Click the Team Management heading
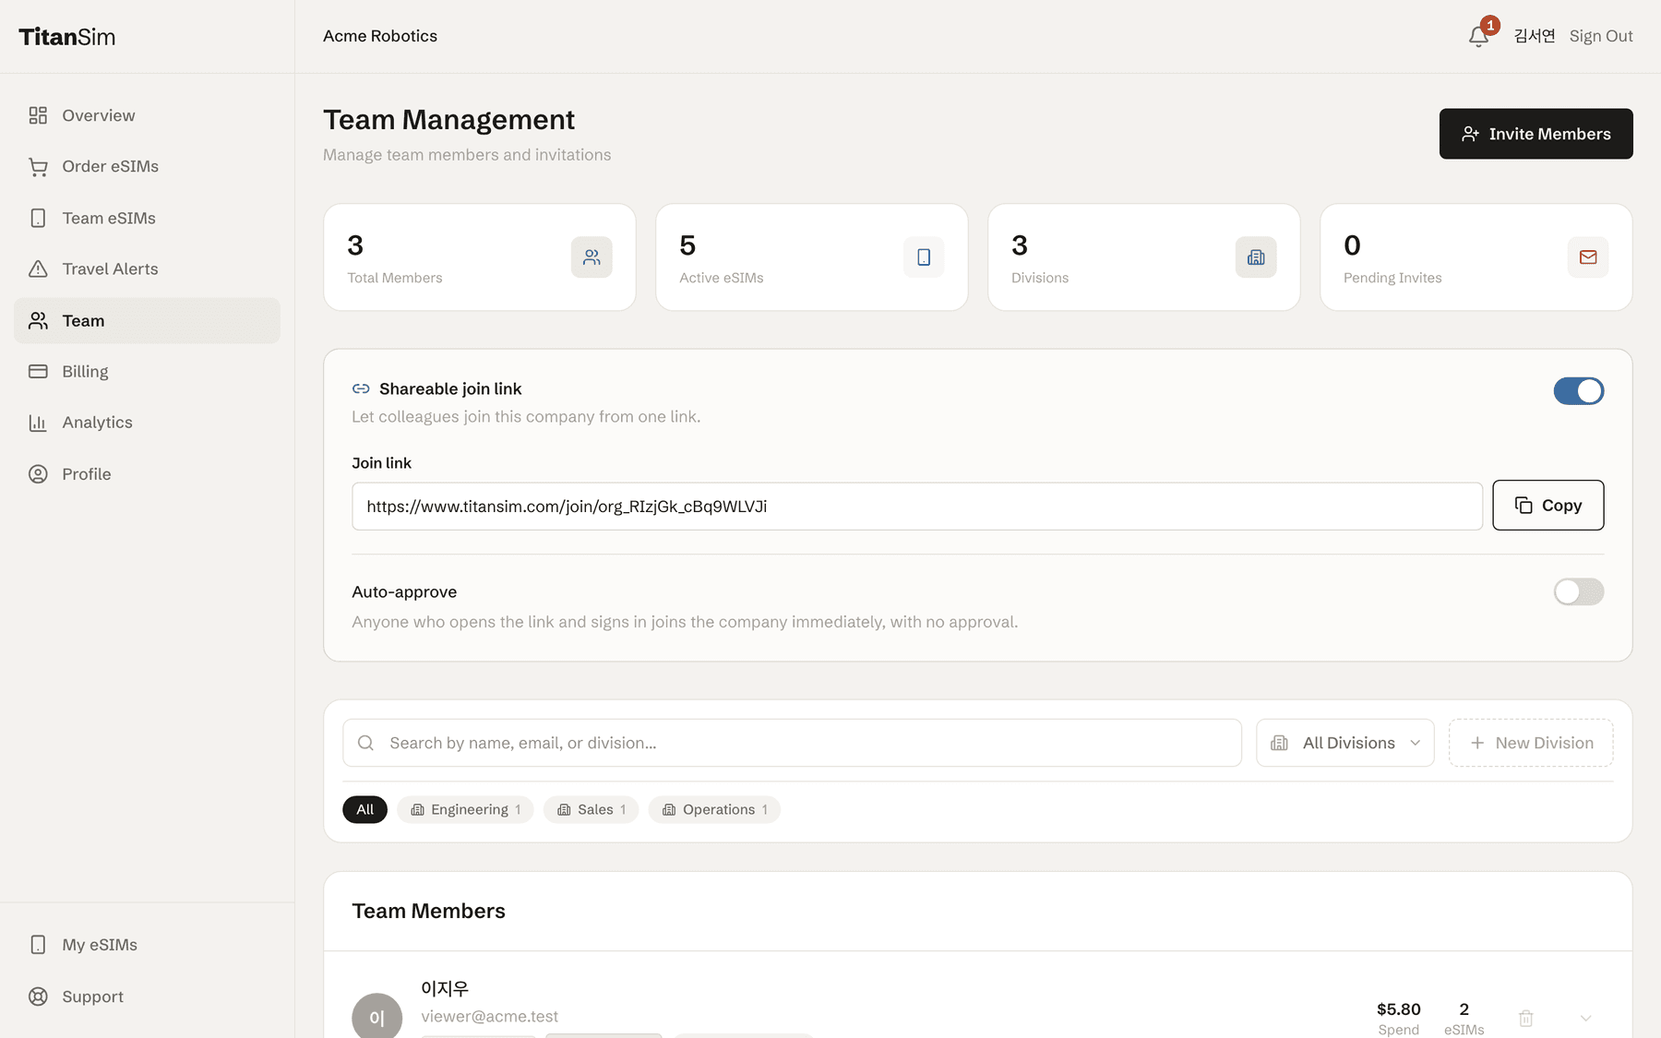The width and height of the screenshot is (1661, 1038). tap(448, 120)
